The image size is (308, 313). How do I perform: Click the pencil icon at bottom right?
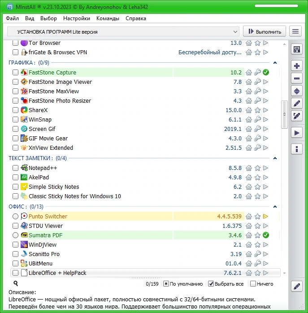point(297,286)
